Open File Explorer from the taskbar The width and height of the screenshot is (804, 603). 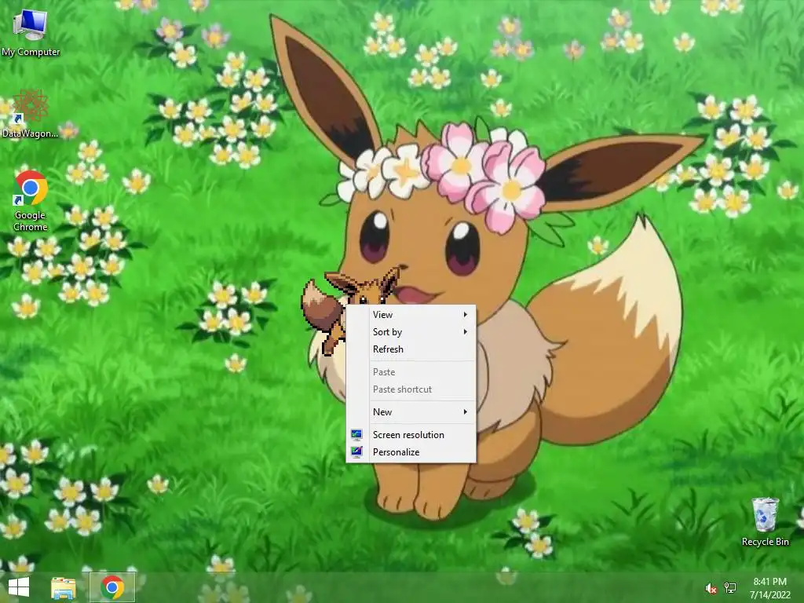pos(64,588)
